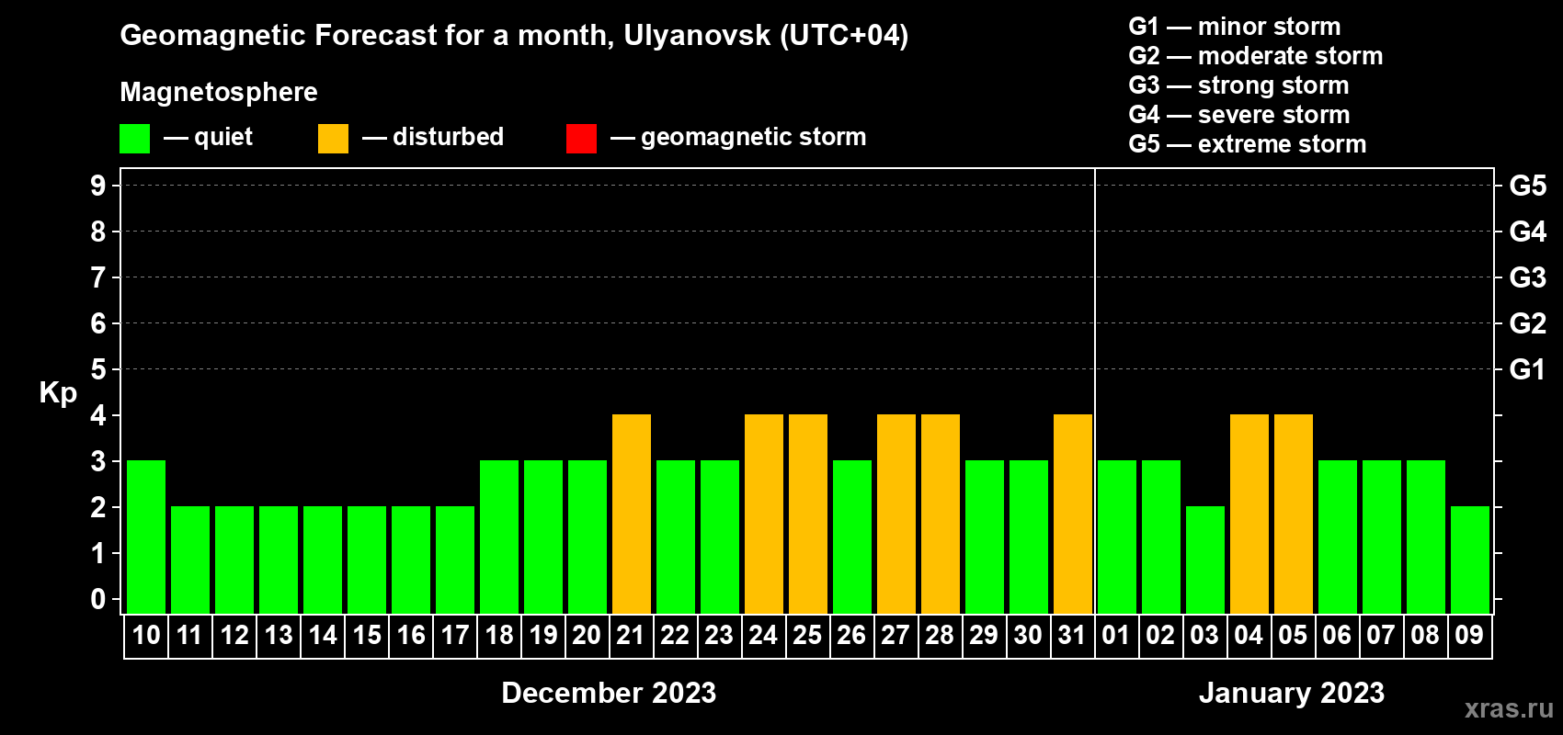Click the Kp axis value 5
Viewport: 1563px width, 735px height.
(x=98, y=369)
